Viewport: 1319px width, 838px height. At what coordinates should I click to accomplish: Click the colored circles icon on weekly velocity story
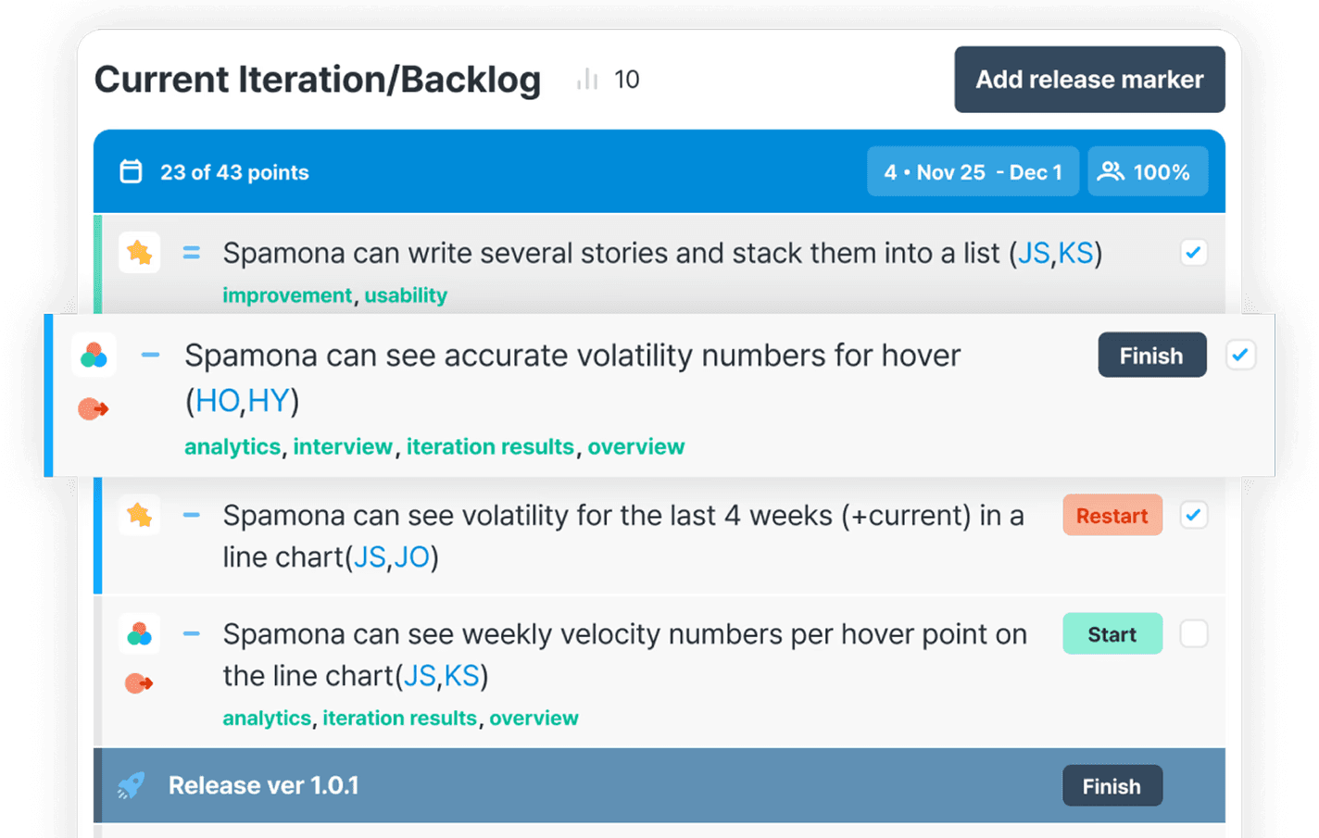pyautogui.click(x=140, y=634)
